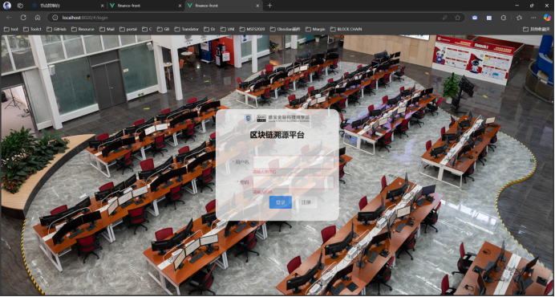This screenshot has width=555, height=297.
Task: Expand the GitHub bookmarks folder
Action: (56, 29)
